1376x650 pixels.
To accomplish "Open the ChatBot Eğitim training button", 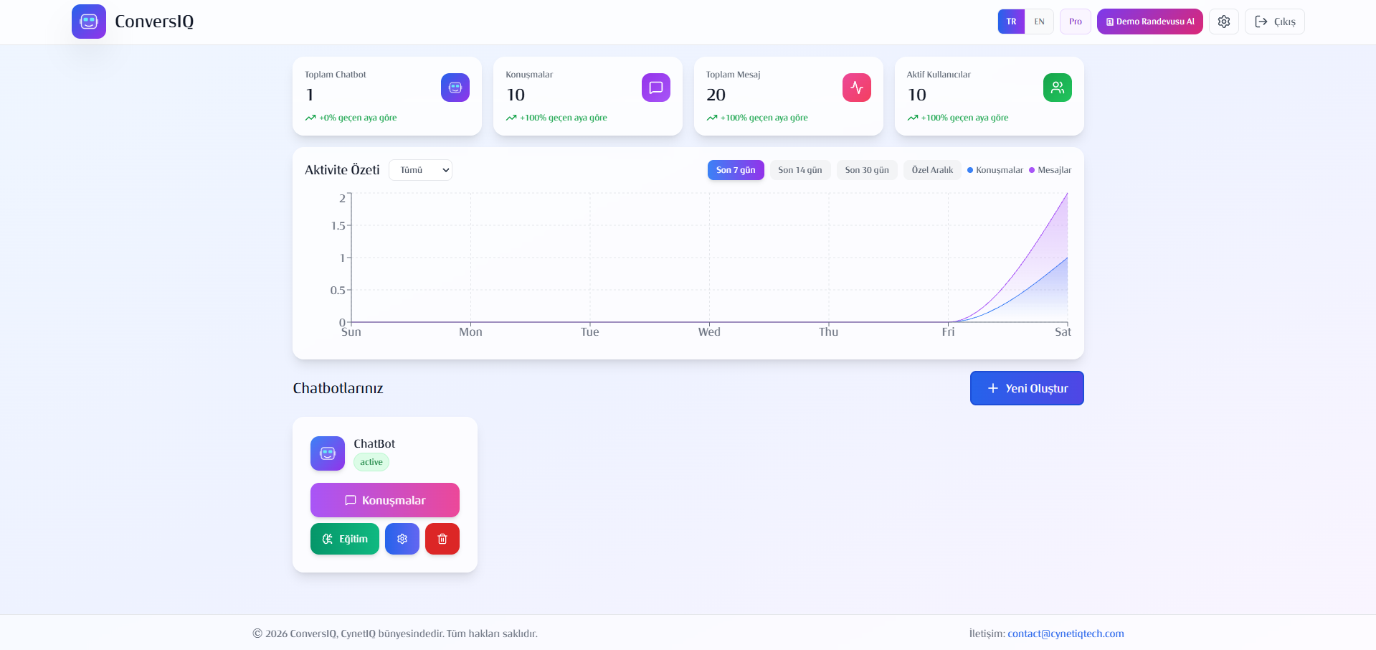I will (x=345, y=539).
